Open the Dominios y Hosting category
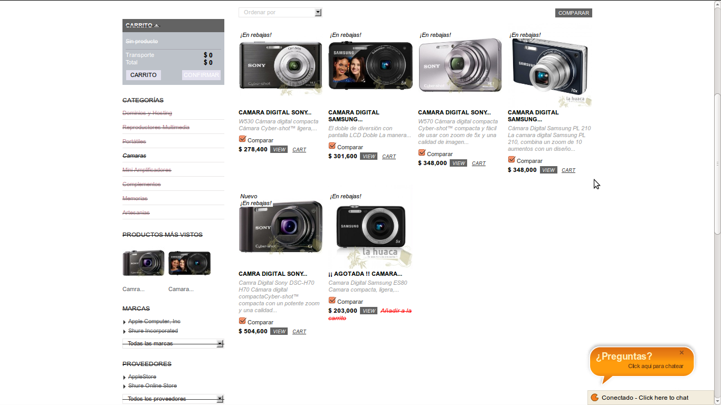721x405 pixels. click(147, 113)
